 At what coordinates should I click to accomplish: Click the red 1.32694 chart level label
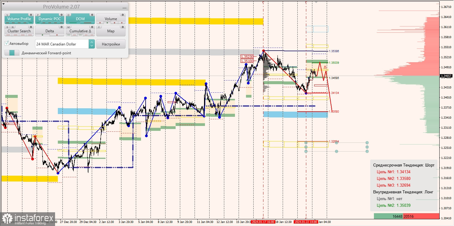coord(334,142)
